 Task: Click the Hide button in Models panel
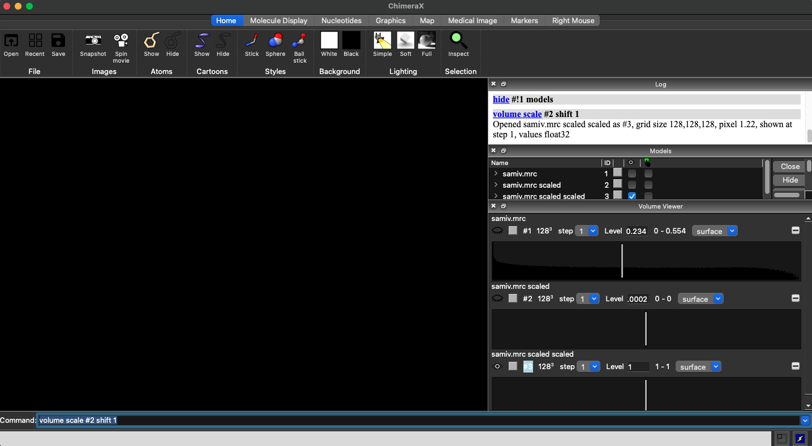tap(790, 180)
